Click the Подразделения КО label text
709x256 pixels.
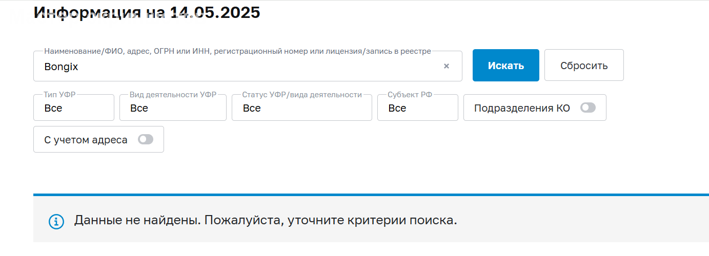pyautogui.click(x=522, y=108)
